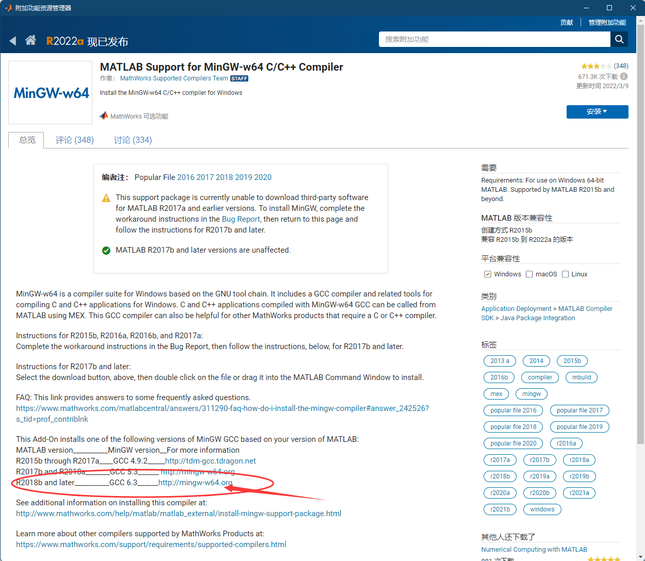This screenshot has height=561, width=645.
Task: Switch to the 评论 (348) tab
Action: (x=74, y=140)
